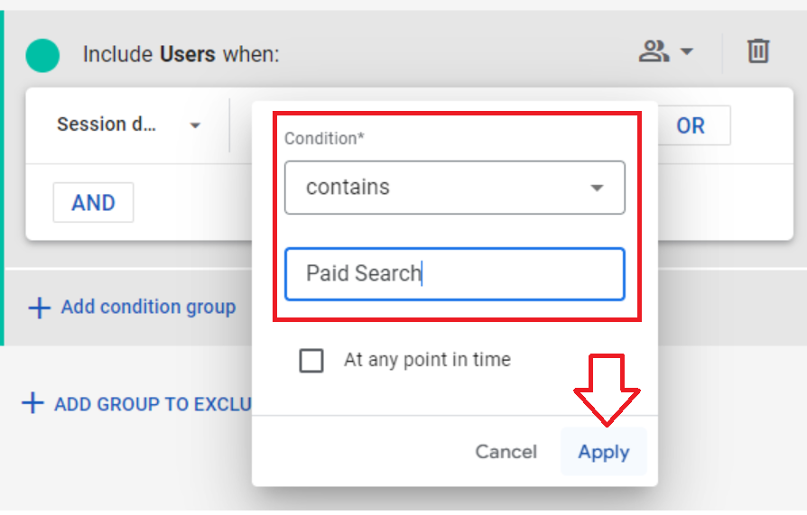Apply the condition
Image resolution: width=807 pixels, height=515 pixels.
click(604, 452)
